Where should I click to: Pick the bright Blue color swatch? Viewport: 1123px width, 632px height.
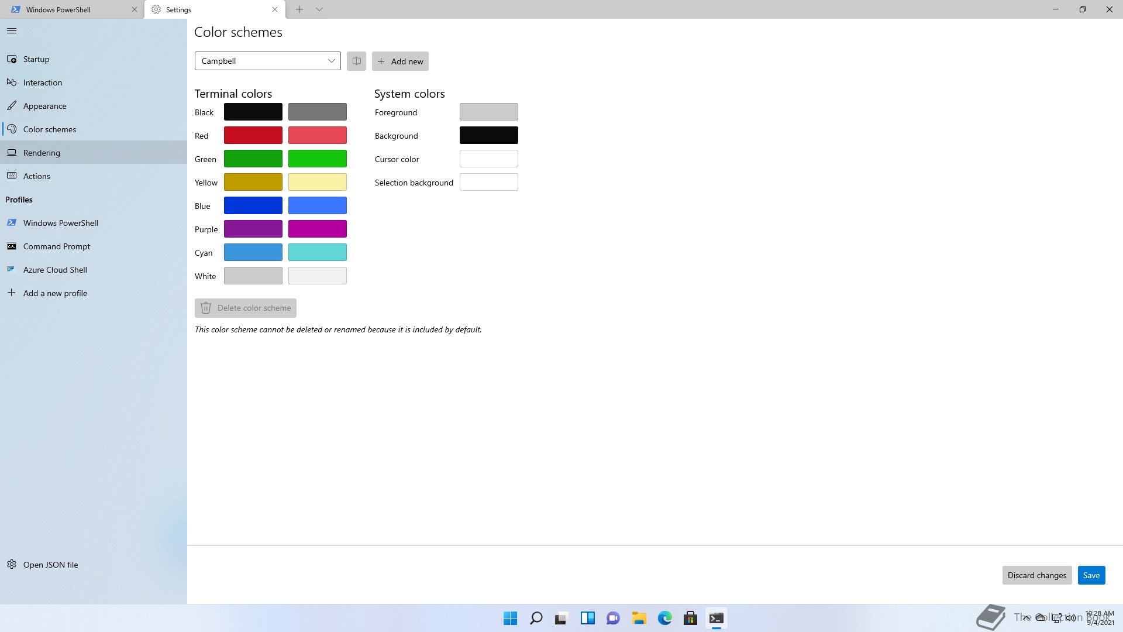coord(318,205)
